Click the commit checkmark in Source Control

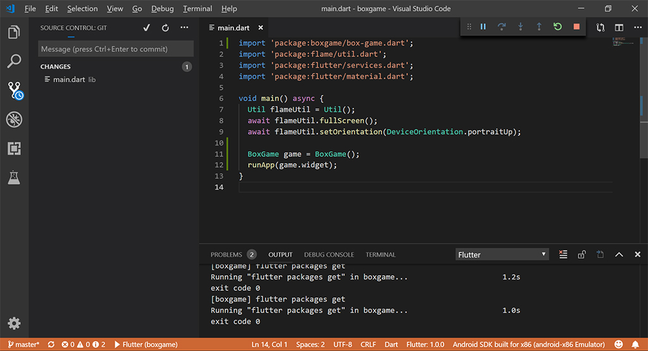pos(147,28)
